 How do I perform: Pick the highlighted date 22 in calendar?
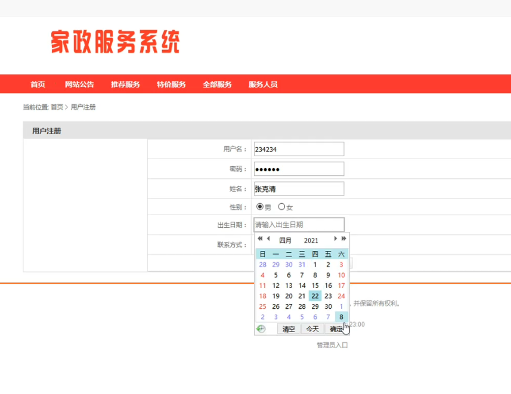(315, 296)
